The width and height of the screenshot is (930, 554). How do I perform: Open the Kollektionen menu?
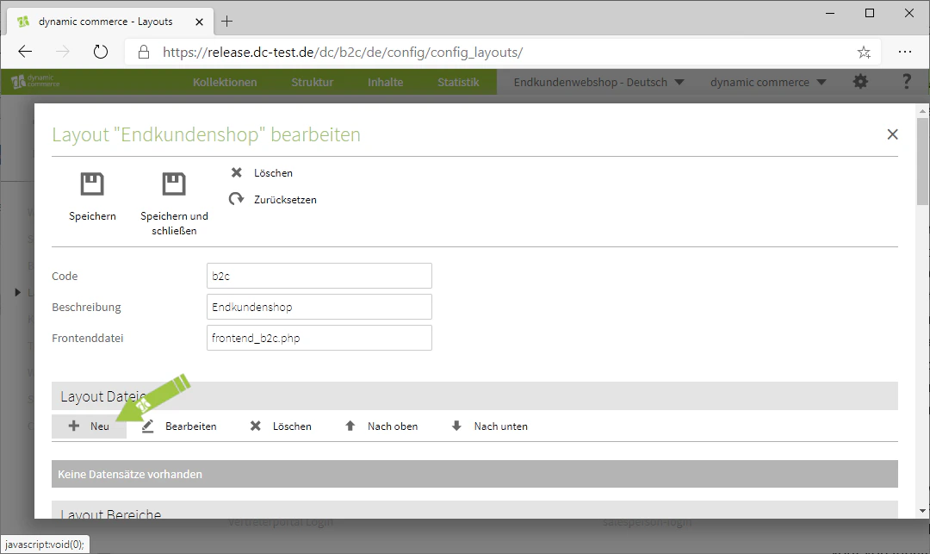225,82
